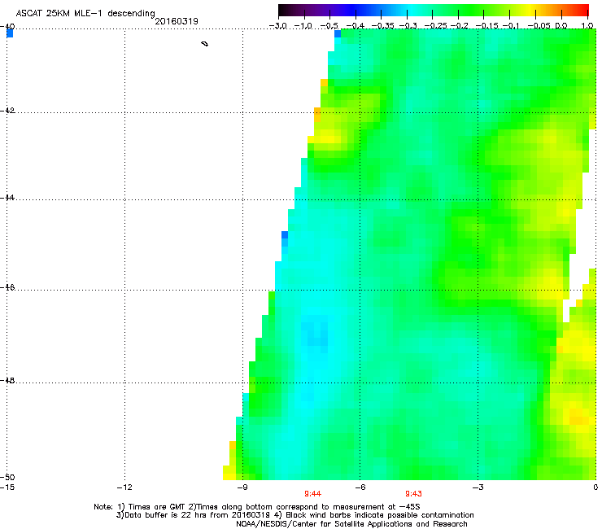This screenshot has width=602, height=529.
Task: Click the date label 20160319
Action: coord(177,21)
